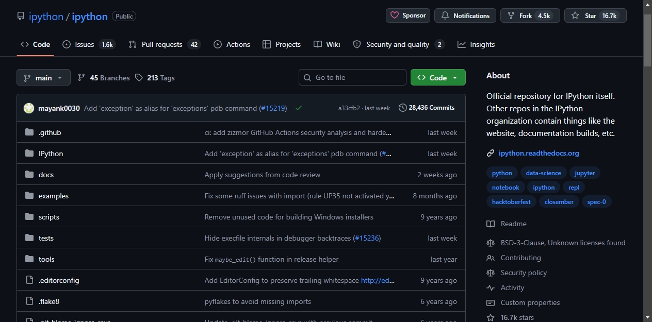The height and width of the screenshot is (322, 652).
Task: Open the Code tab
Action: [35, 44]
